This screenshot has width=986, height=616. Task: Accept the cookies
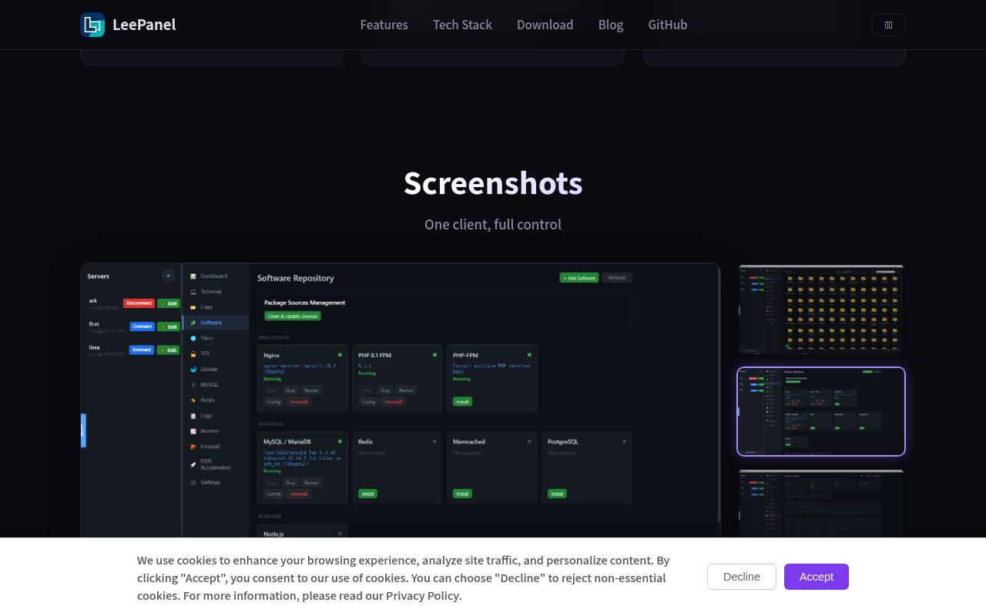point(817,577)
